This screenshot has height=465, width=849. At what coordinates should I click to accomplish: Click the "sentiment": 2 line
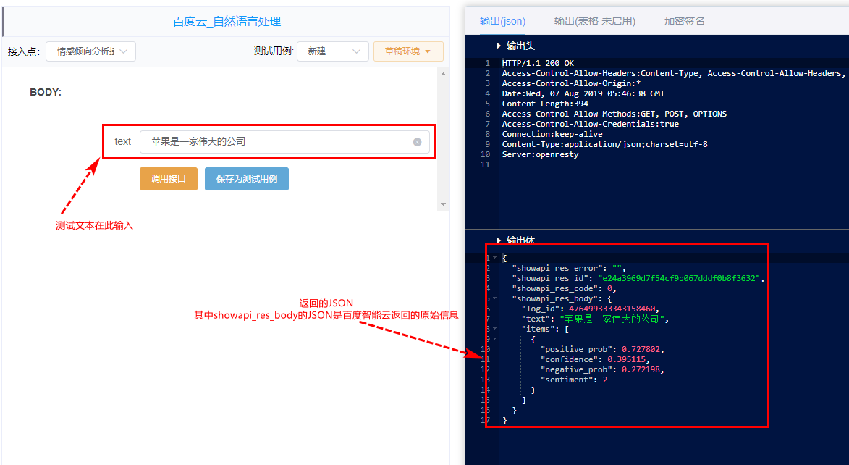point(574,380)
